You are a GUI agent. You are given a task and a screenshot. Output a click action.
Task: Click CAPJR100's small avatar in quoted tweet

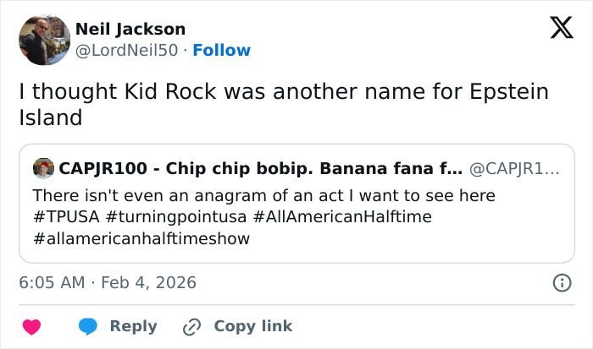click(x=42, y=168)
